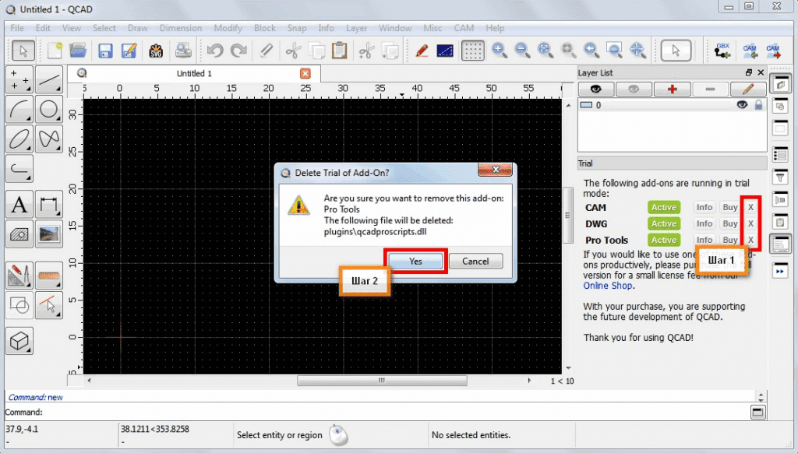Click the Paste clipboard icon
798x453 pixels.
340,51
